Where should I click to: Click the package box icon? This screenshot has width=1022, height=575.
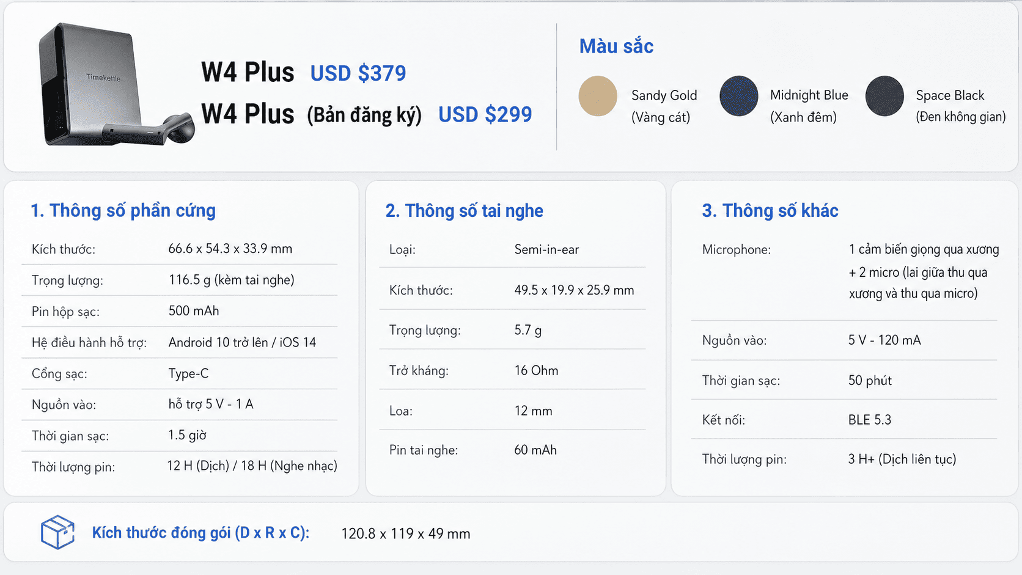click(x=57, y=532)
